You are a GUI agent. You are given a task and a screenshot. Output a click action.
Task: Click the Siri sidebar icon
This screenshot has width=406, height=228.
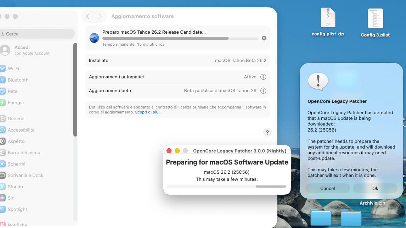point(2,198)
